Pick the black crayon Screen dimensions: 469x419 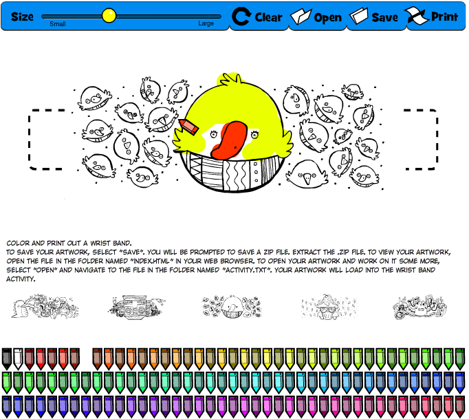[7, 358]
